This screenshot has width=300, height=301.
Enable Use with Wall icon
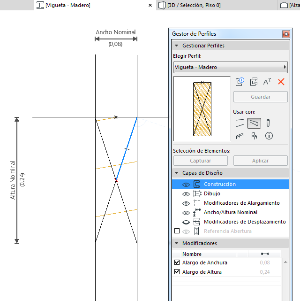(240, 123)
